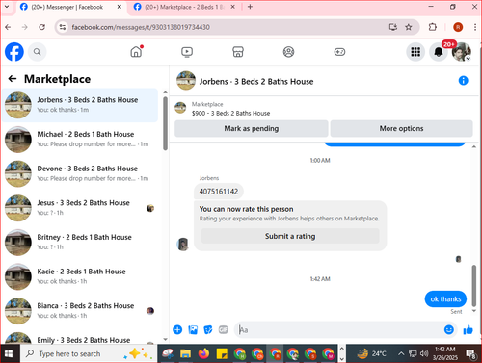Open Firefox from taskbar
Screen dimensions: 482x363
[203, 353]
